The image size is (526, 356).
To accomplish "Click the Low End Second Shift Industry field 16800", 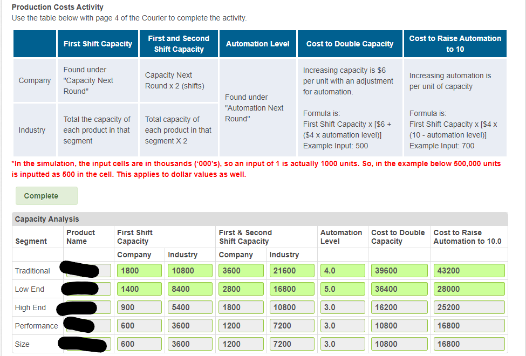I will tap(291, 289).
